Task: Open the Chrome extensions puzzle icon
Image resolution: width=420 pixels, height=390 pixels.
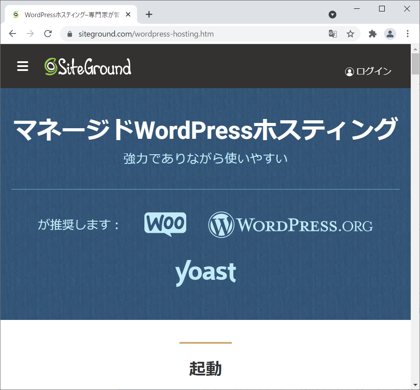Action: point(372,34)
